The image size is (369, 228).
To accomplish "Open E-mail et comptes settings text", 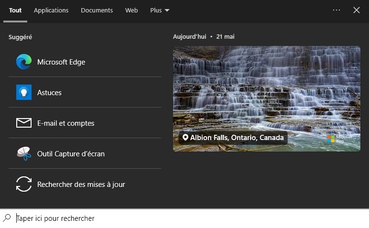I will tap(65, 123).
